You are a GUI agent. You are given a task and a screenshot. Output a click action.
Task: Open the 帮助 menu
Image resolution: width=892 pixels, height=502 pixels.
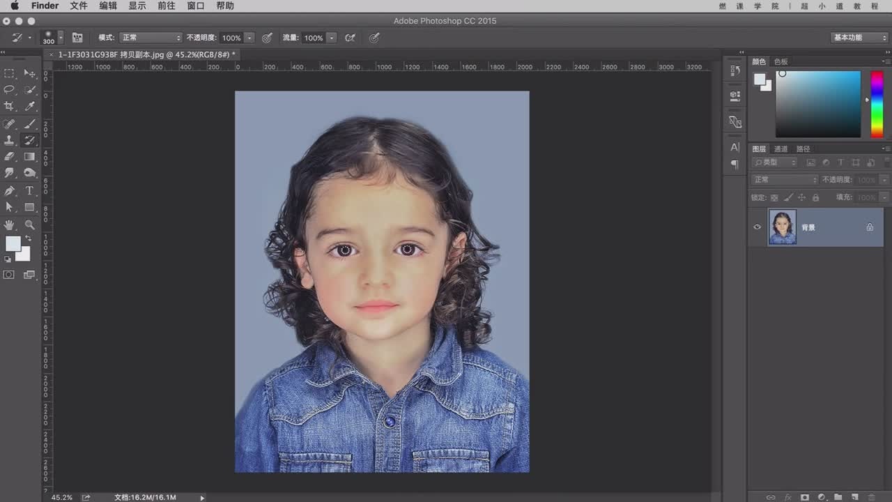225,6
